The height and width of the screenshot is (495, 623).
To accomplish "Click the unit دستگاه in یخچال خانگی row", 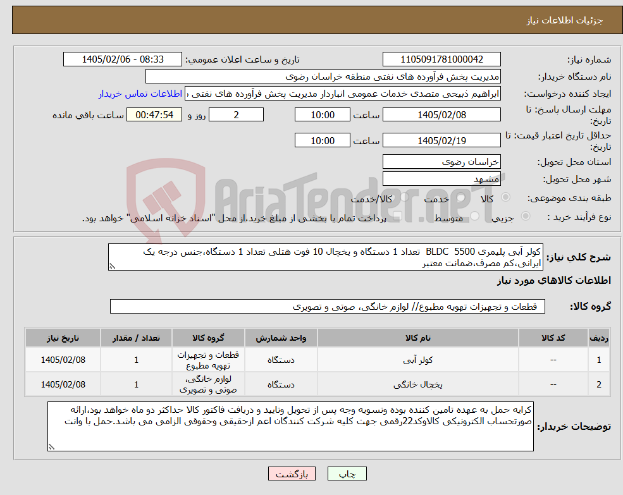I will (281, 384).
